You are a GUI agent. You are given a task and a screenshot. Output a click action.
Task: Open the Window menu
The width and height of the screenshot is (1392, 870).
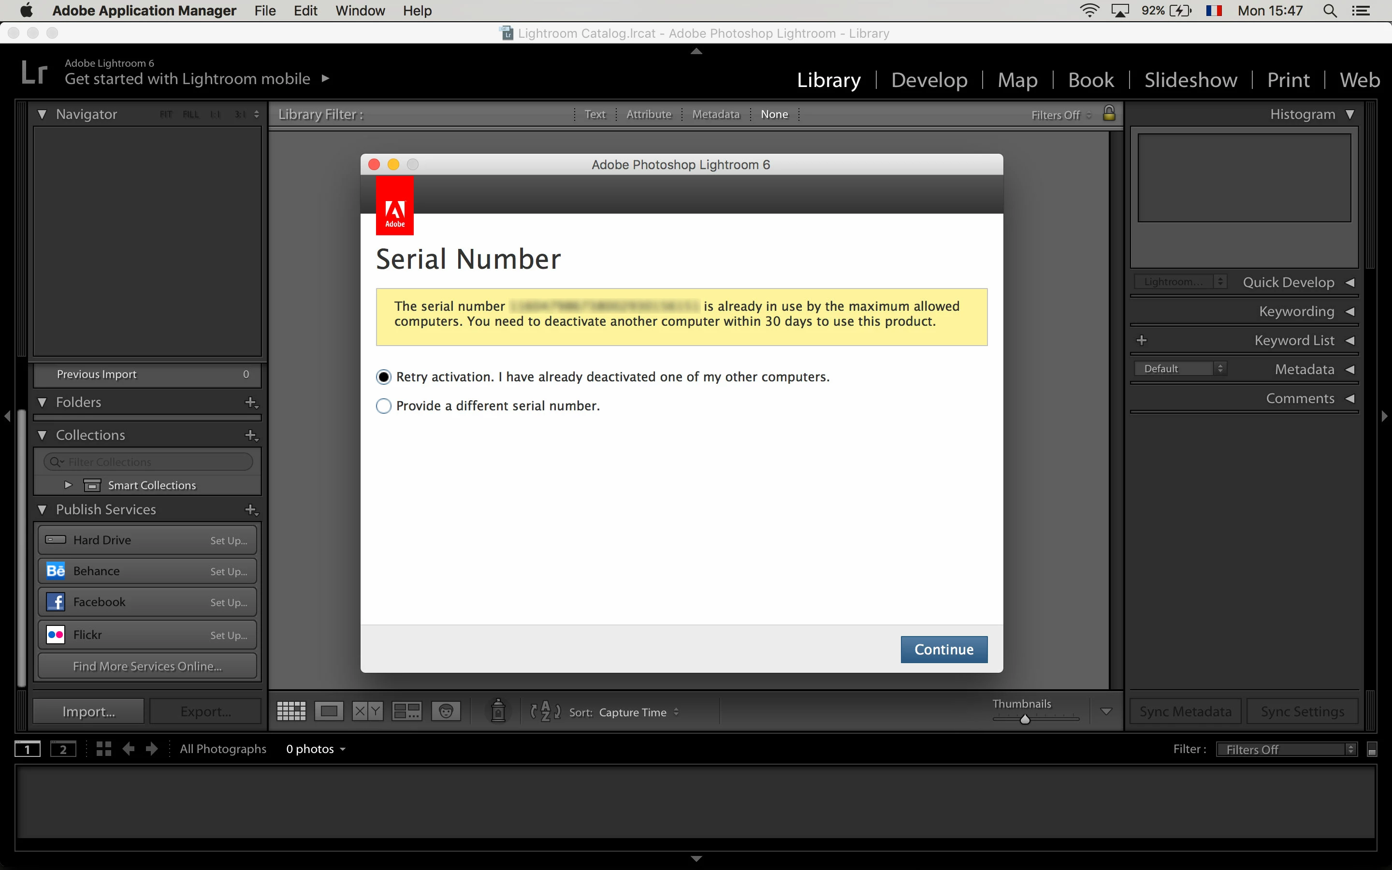[360, 11]
